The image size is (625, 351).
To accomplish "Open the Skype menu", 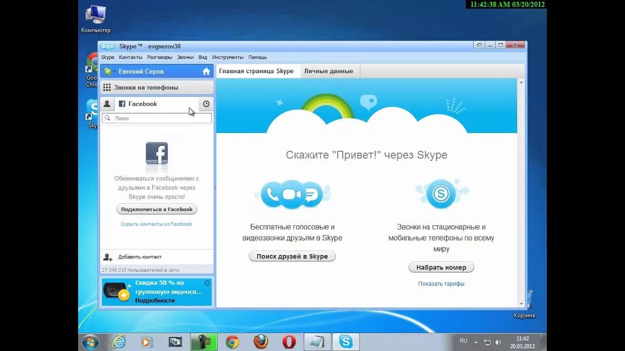I will click(x=107, y=57).
